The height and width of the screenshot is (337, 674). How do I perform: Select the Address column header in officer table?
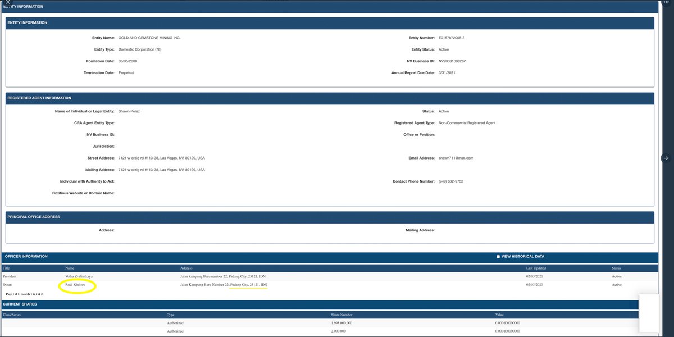[186, 268]
